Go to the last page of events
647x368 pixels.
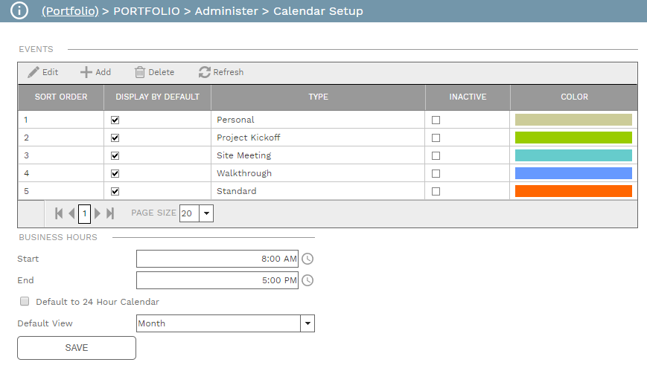tap(110, 213)
